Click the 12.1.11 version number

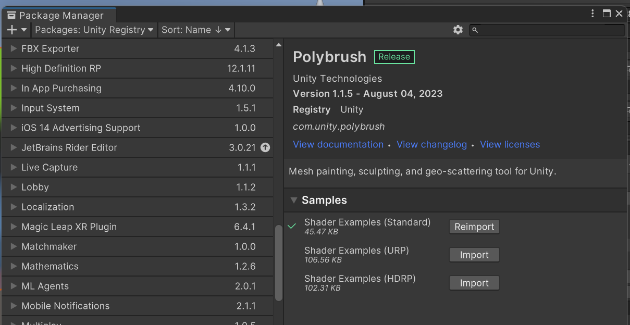pos(241,68)
